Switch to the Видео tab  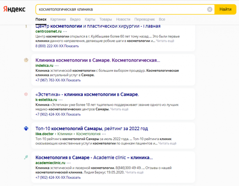pyautogui.click(x=75, y=19)
